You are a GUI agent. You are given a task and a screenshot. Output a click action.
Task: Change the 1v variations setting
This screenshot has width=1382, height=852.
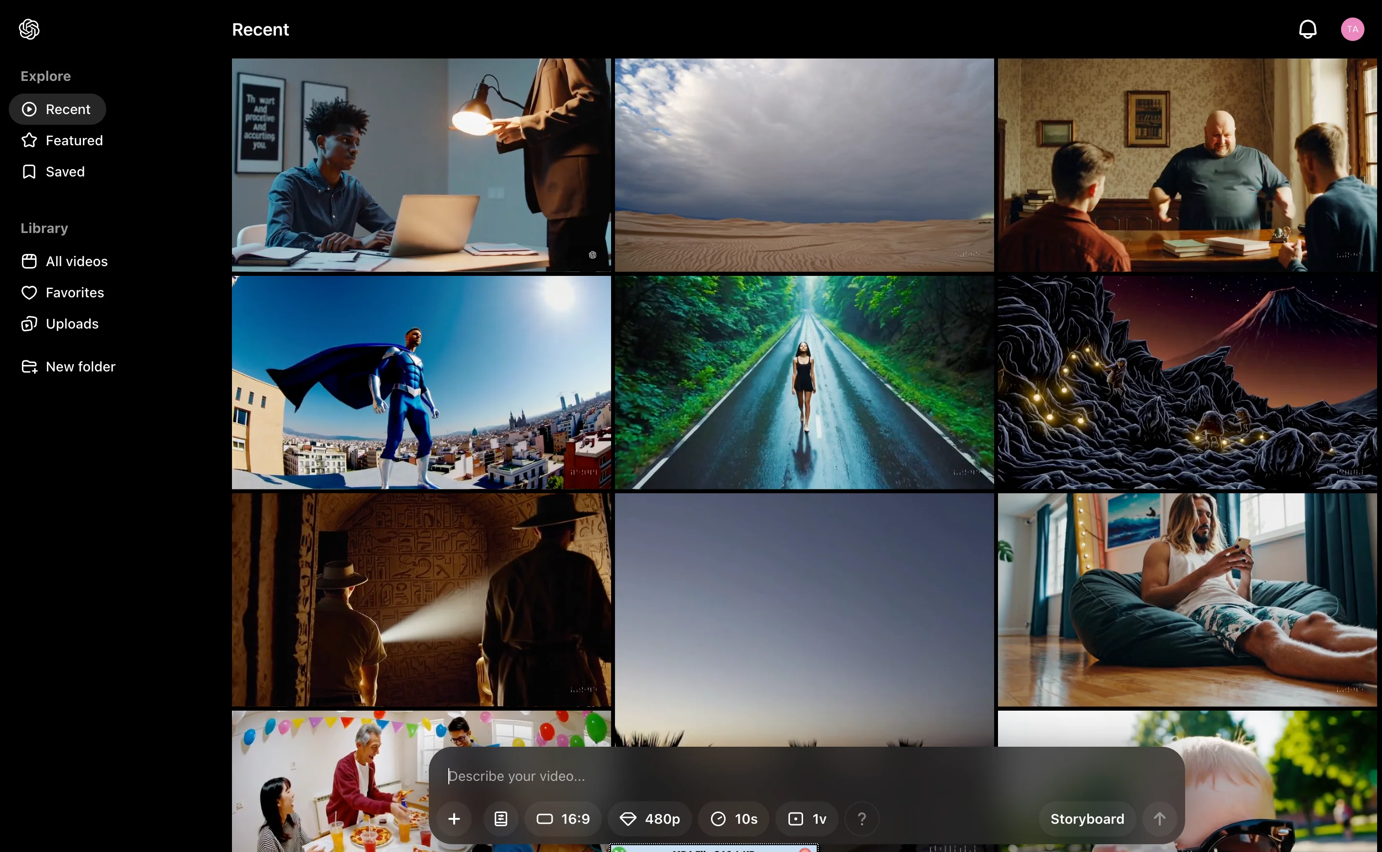click(x=807, y=819)
